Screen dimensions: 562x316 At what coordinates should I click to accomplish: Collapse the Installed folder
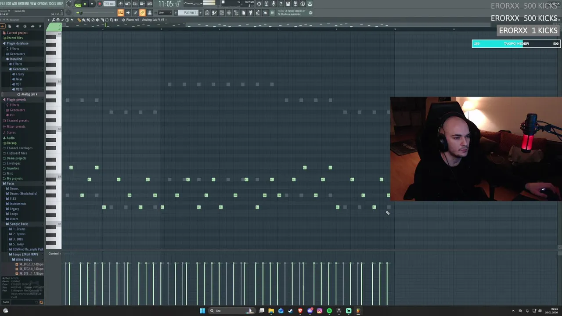tap(16, 59)
